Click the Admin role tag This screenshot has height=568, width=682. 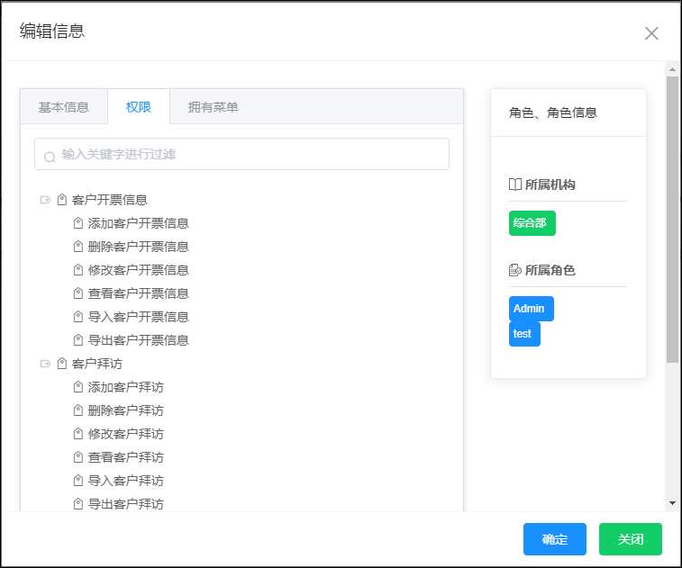(x=531, y=309)
